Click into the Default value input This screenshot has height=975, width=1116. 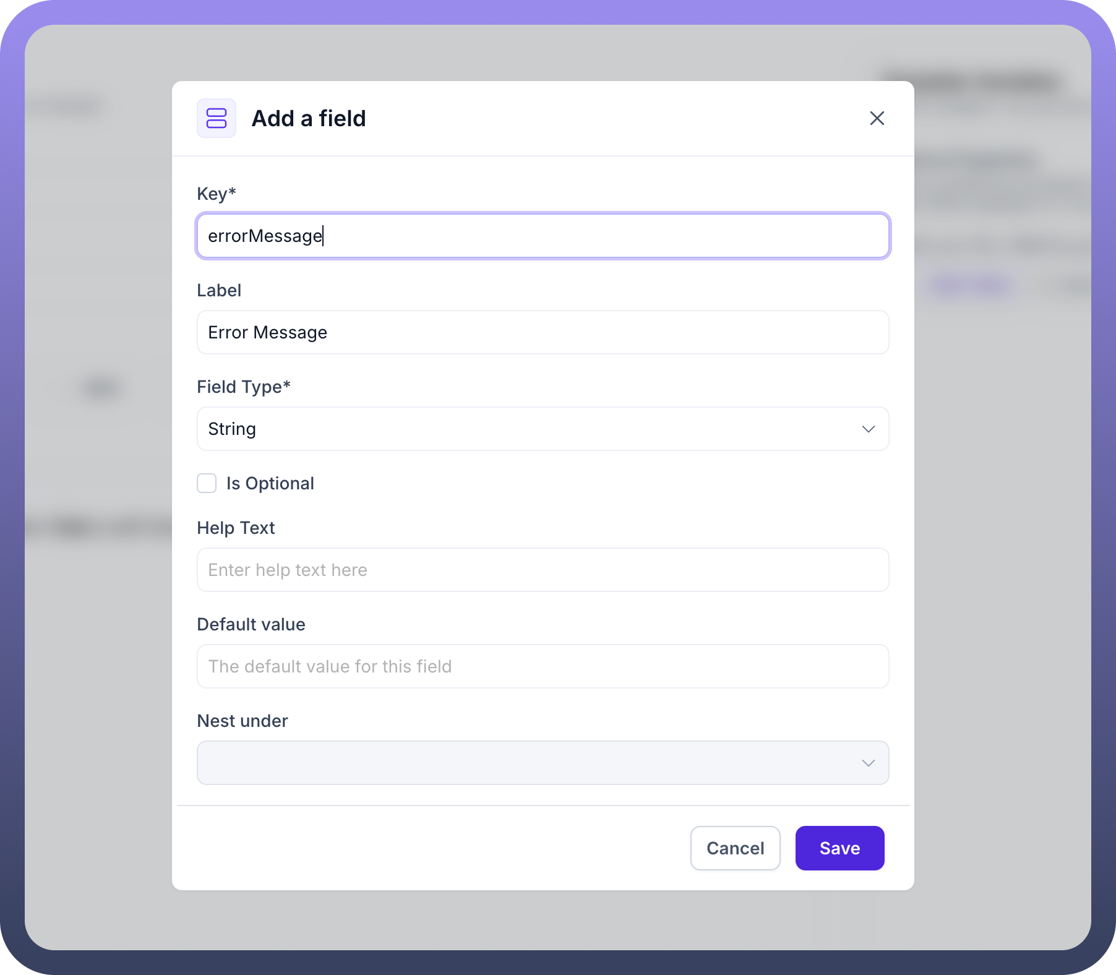(x=542, y=666)
